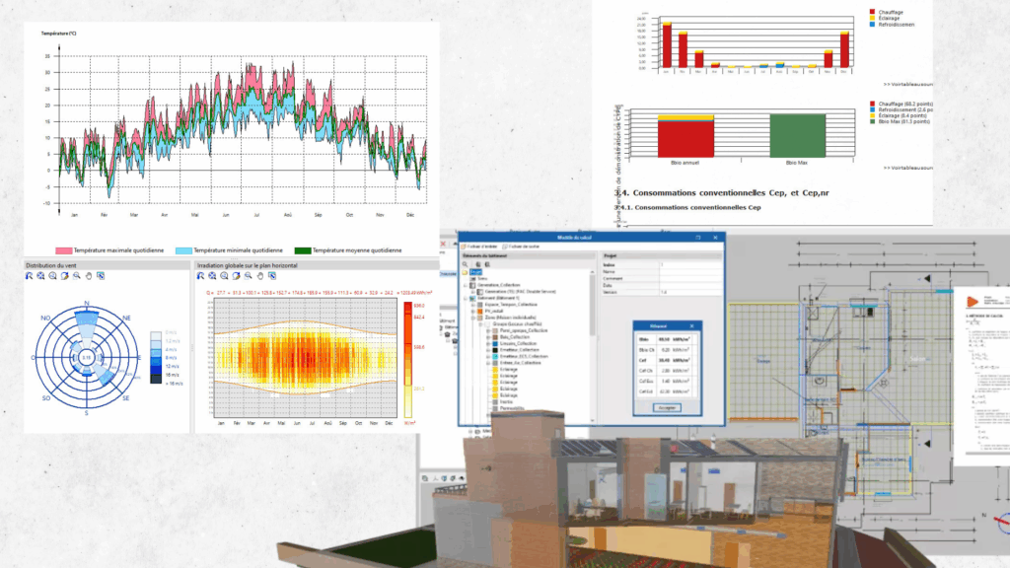Click the Accepter button in the Résumé dialog
The height and width of the screenshot is (568, 1010).
(x=667, y=406)
